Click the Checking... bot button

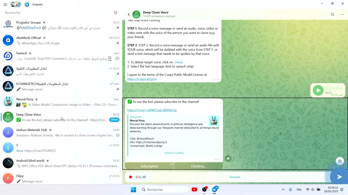point(198,166)
